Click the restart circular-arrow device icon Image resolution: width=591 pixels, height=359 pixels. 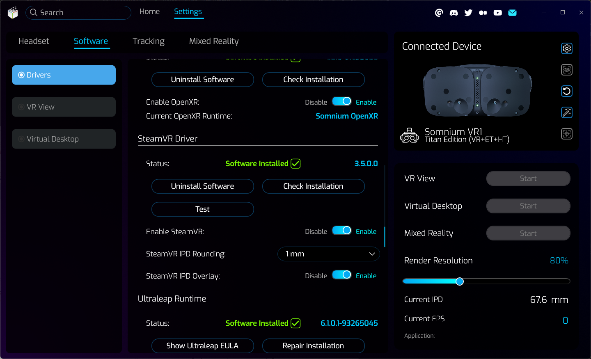pos(566,91)
